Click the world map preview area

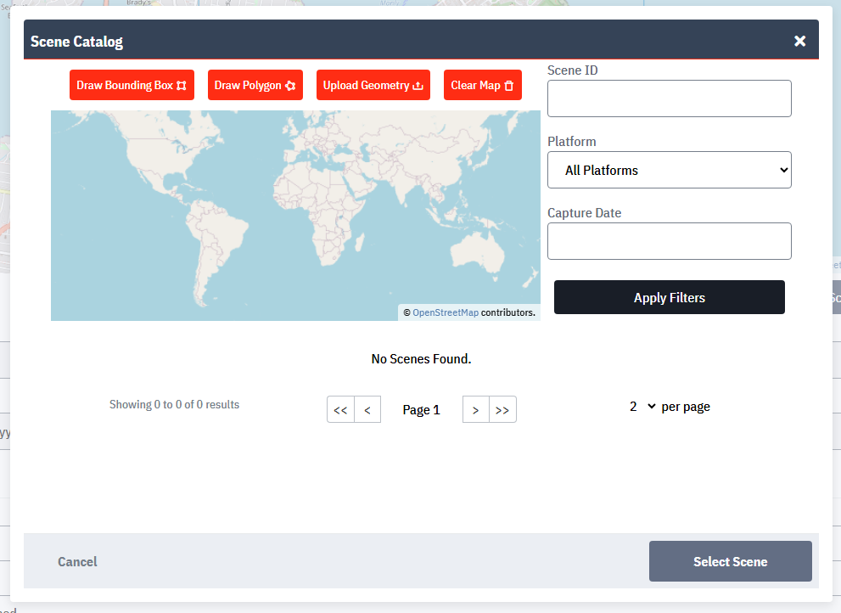[295, 212]
